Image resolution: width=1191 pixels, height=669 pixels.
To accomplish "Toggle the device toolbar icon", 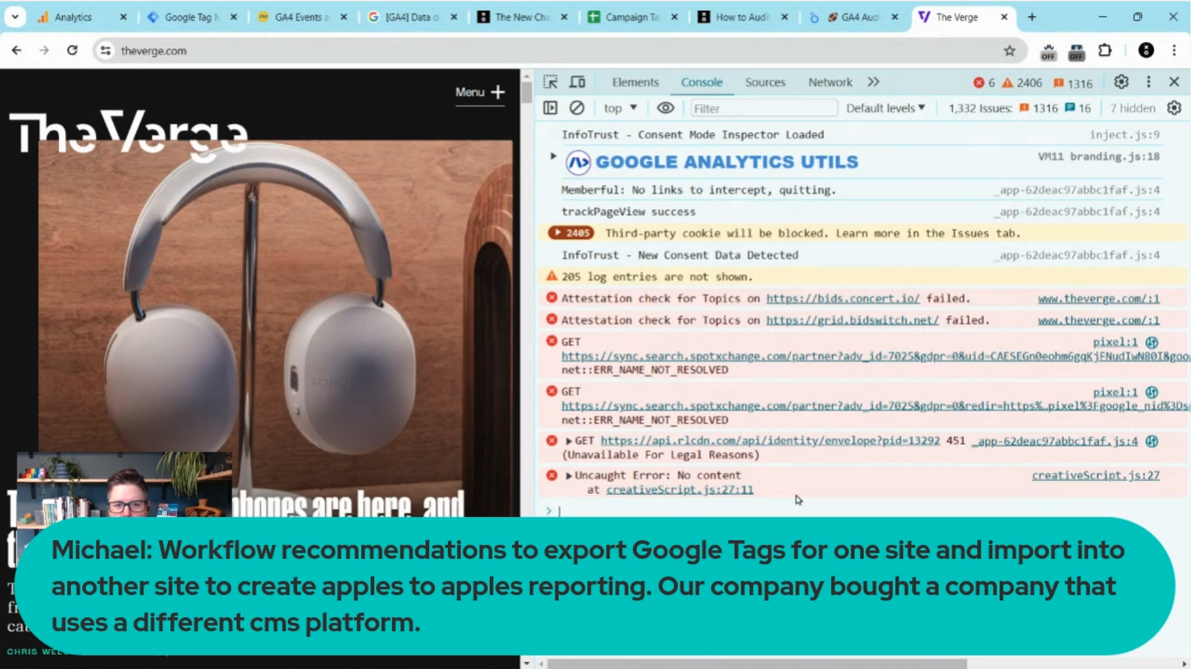I will pyautogui.click(x=577, y=82).
